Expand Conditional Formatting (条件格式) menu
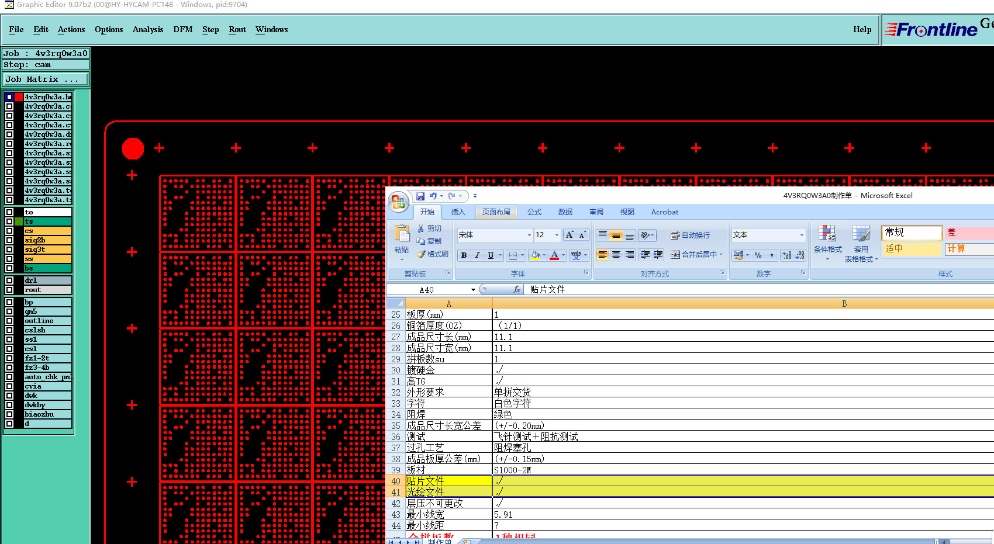Viewport: 994px width, 544px height. tap(827, 243)
